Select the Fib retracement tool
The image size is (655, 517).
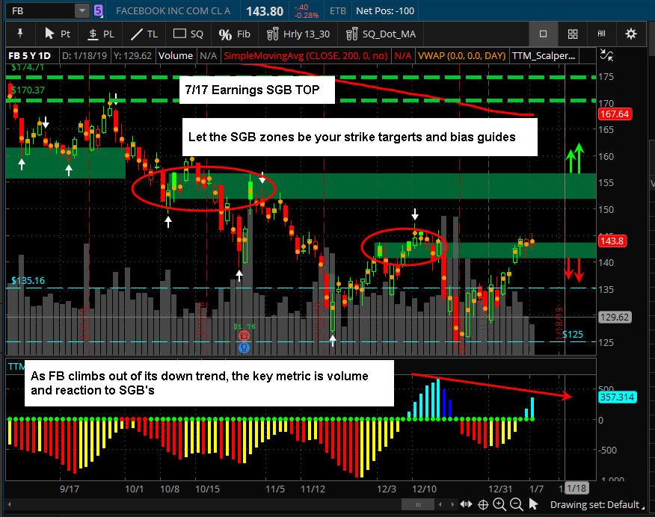(x=234, y=34)
